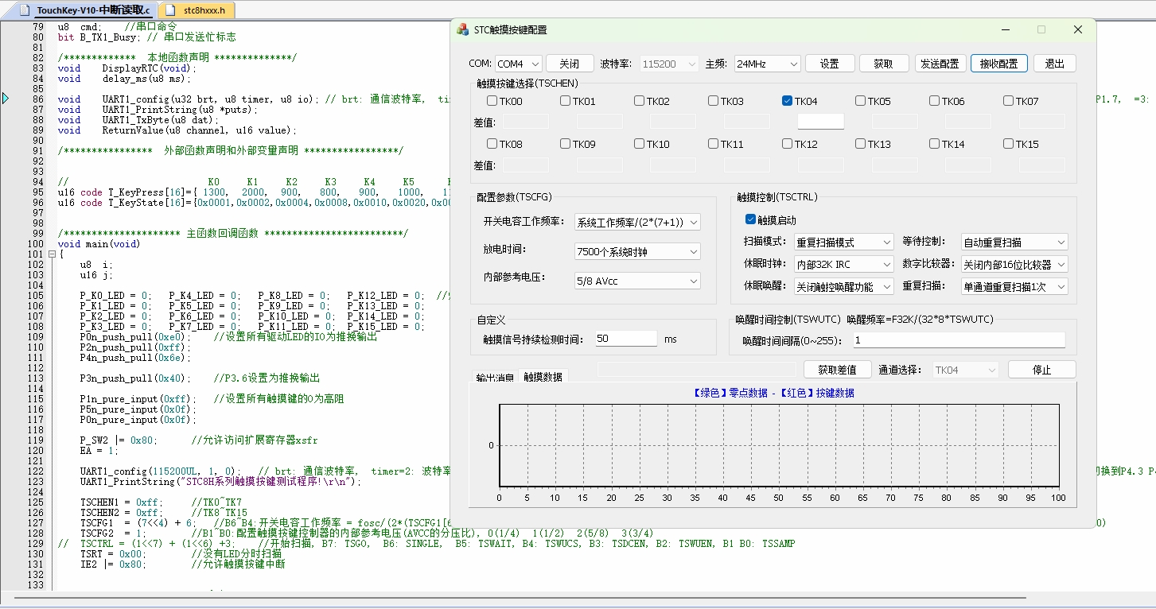Open the 等待控制 dropdown
Viewport: 1156px width, 609px height.
pos(1014,242)
